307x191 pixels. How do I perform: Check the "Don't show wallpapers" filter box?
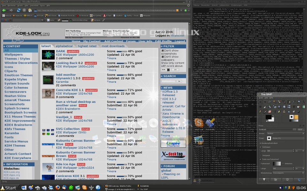pos(162,57)
